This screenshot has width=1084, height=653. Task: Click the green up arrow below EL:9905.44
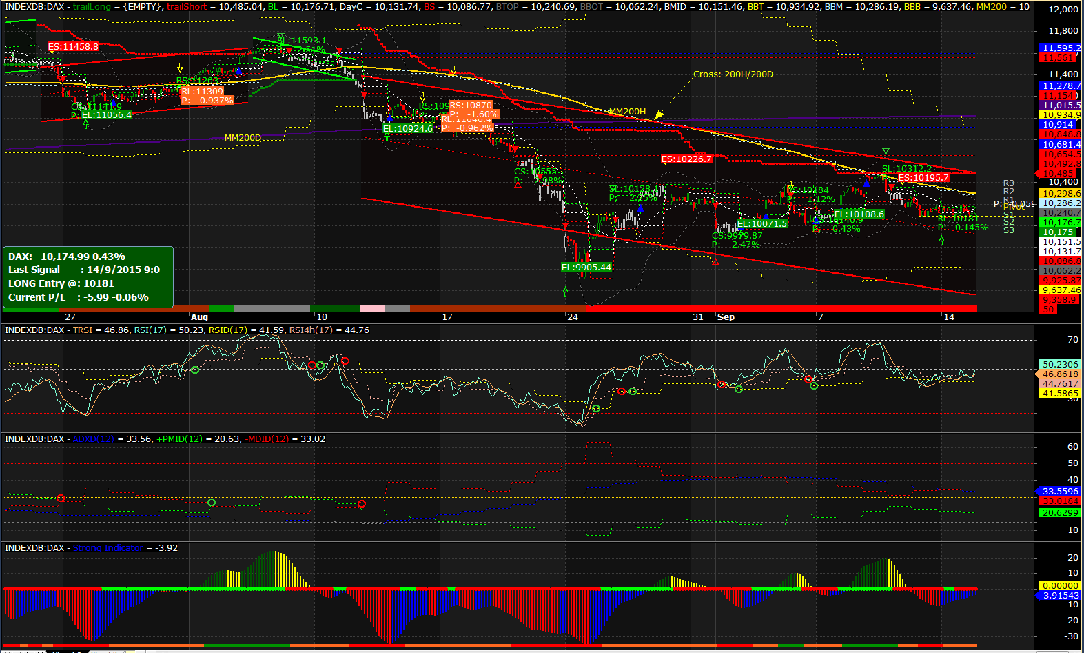(x=566, y=291)
